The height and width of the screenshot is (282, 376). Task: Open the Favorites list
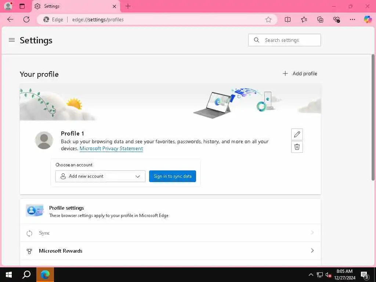(x=304, y=20)
